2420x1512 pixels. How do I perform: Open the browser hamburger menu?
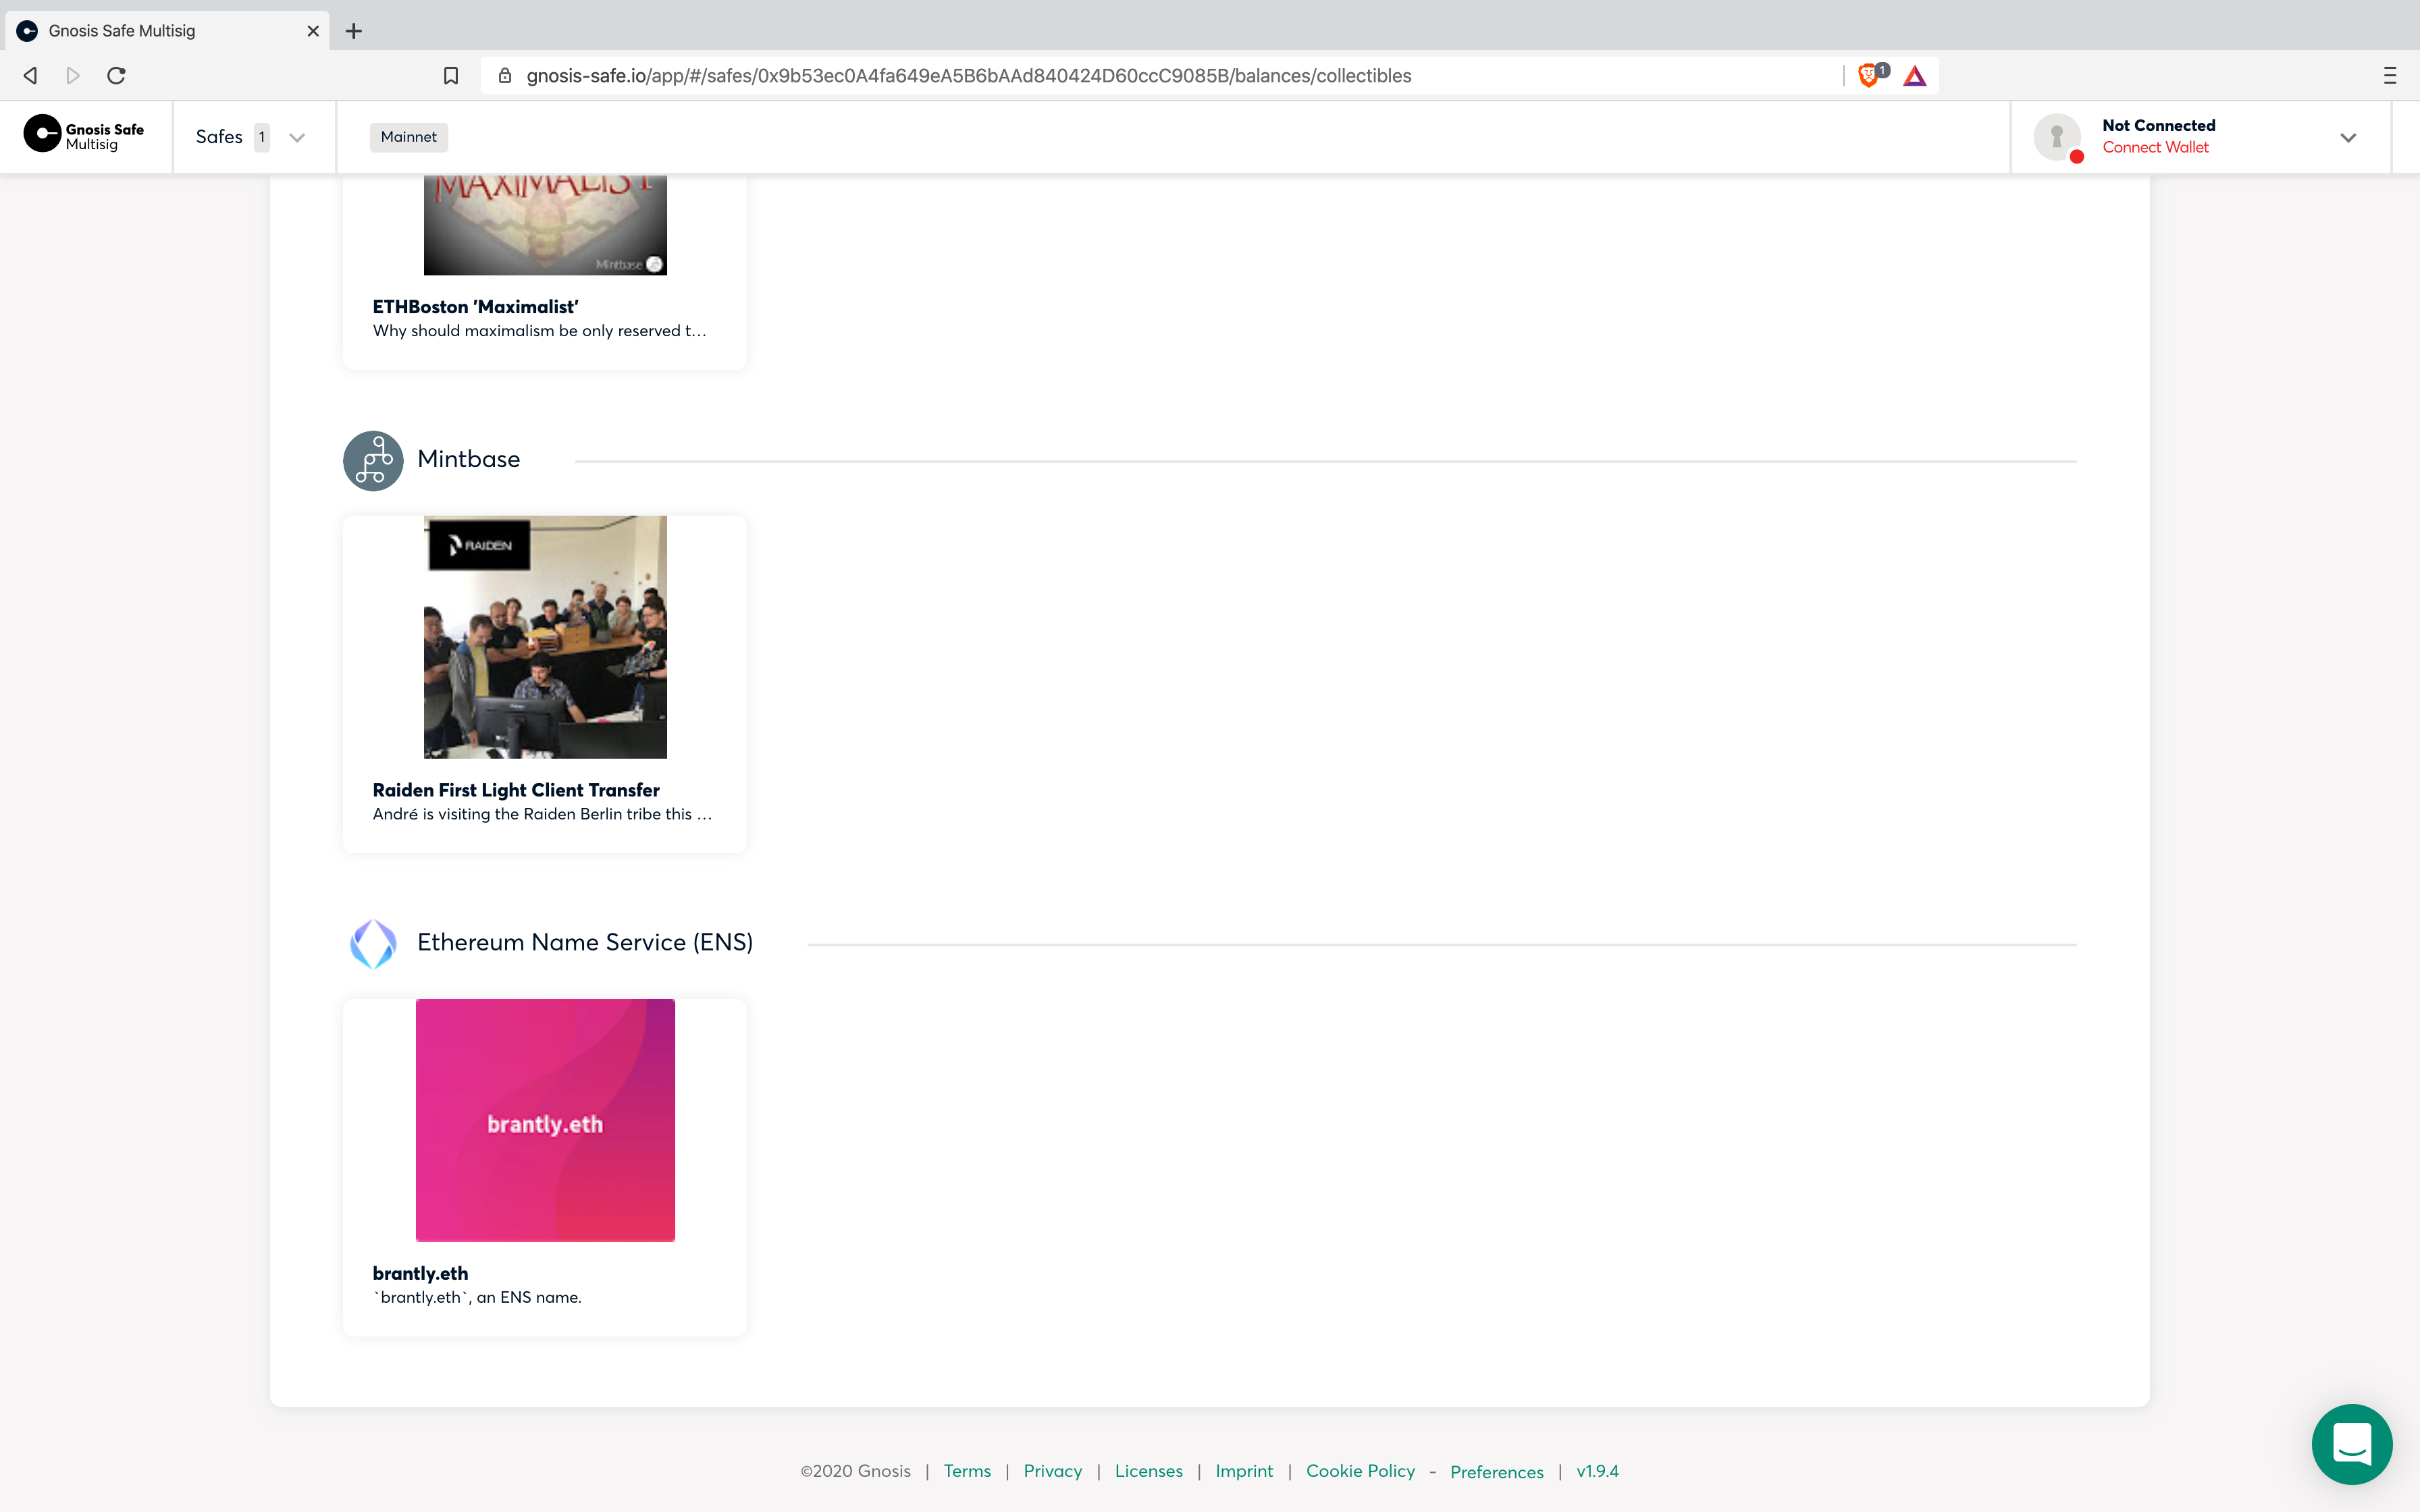[2390, 76]
